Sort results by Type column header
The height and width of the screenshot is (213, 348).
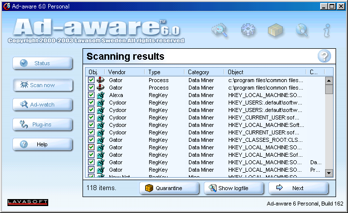coord(165,72)
